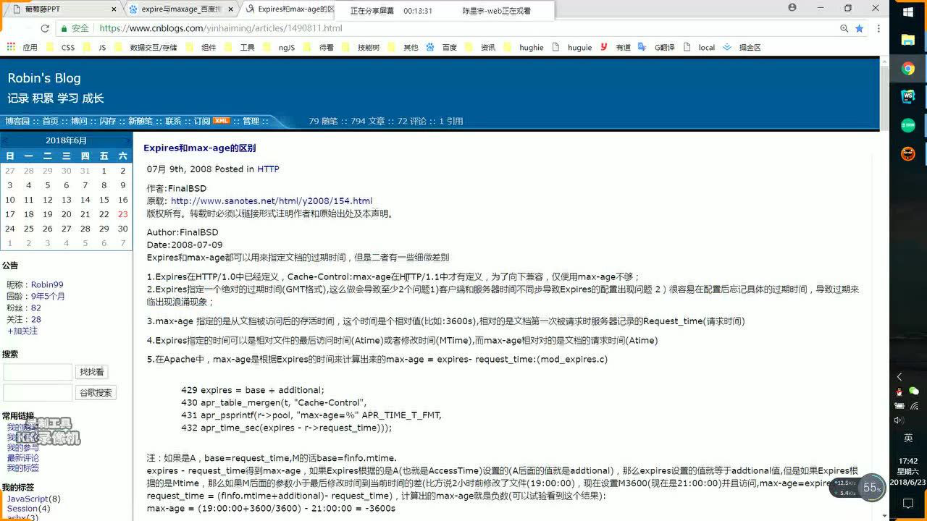Open the sanotes.net original article link
This screenshot has height=521, width=927.
pyautogui.click(x=272, y=200)
